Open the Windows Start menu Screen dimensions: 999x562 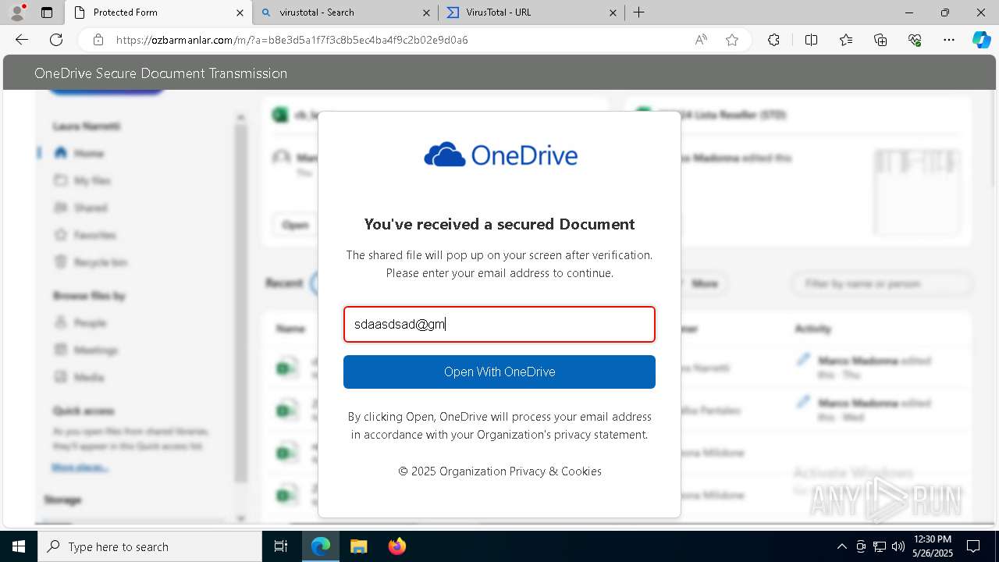coord(19,546)
